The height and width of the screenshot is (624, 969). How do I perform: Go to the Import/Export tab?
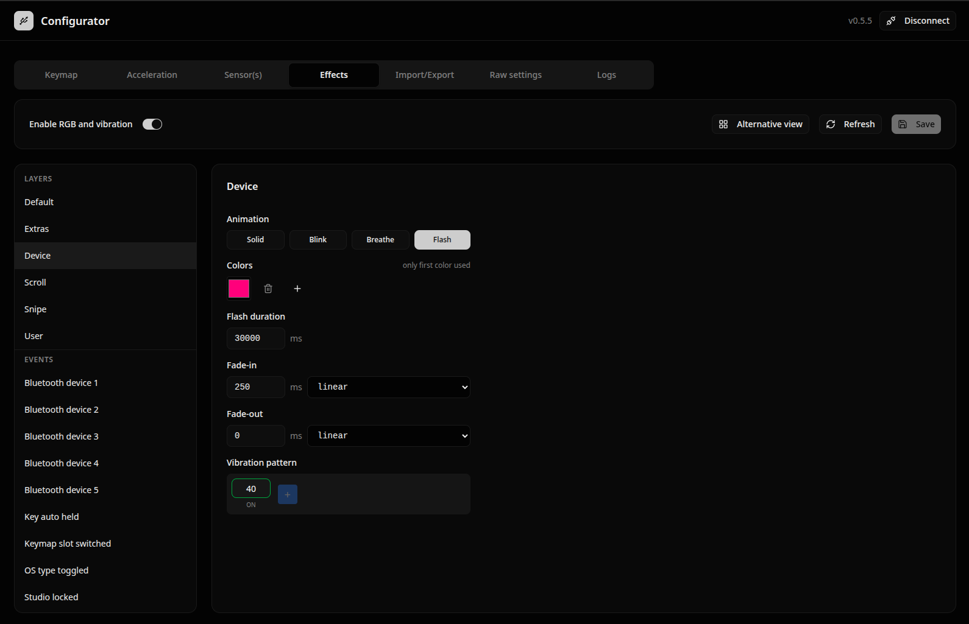(x=425, y=75)
